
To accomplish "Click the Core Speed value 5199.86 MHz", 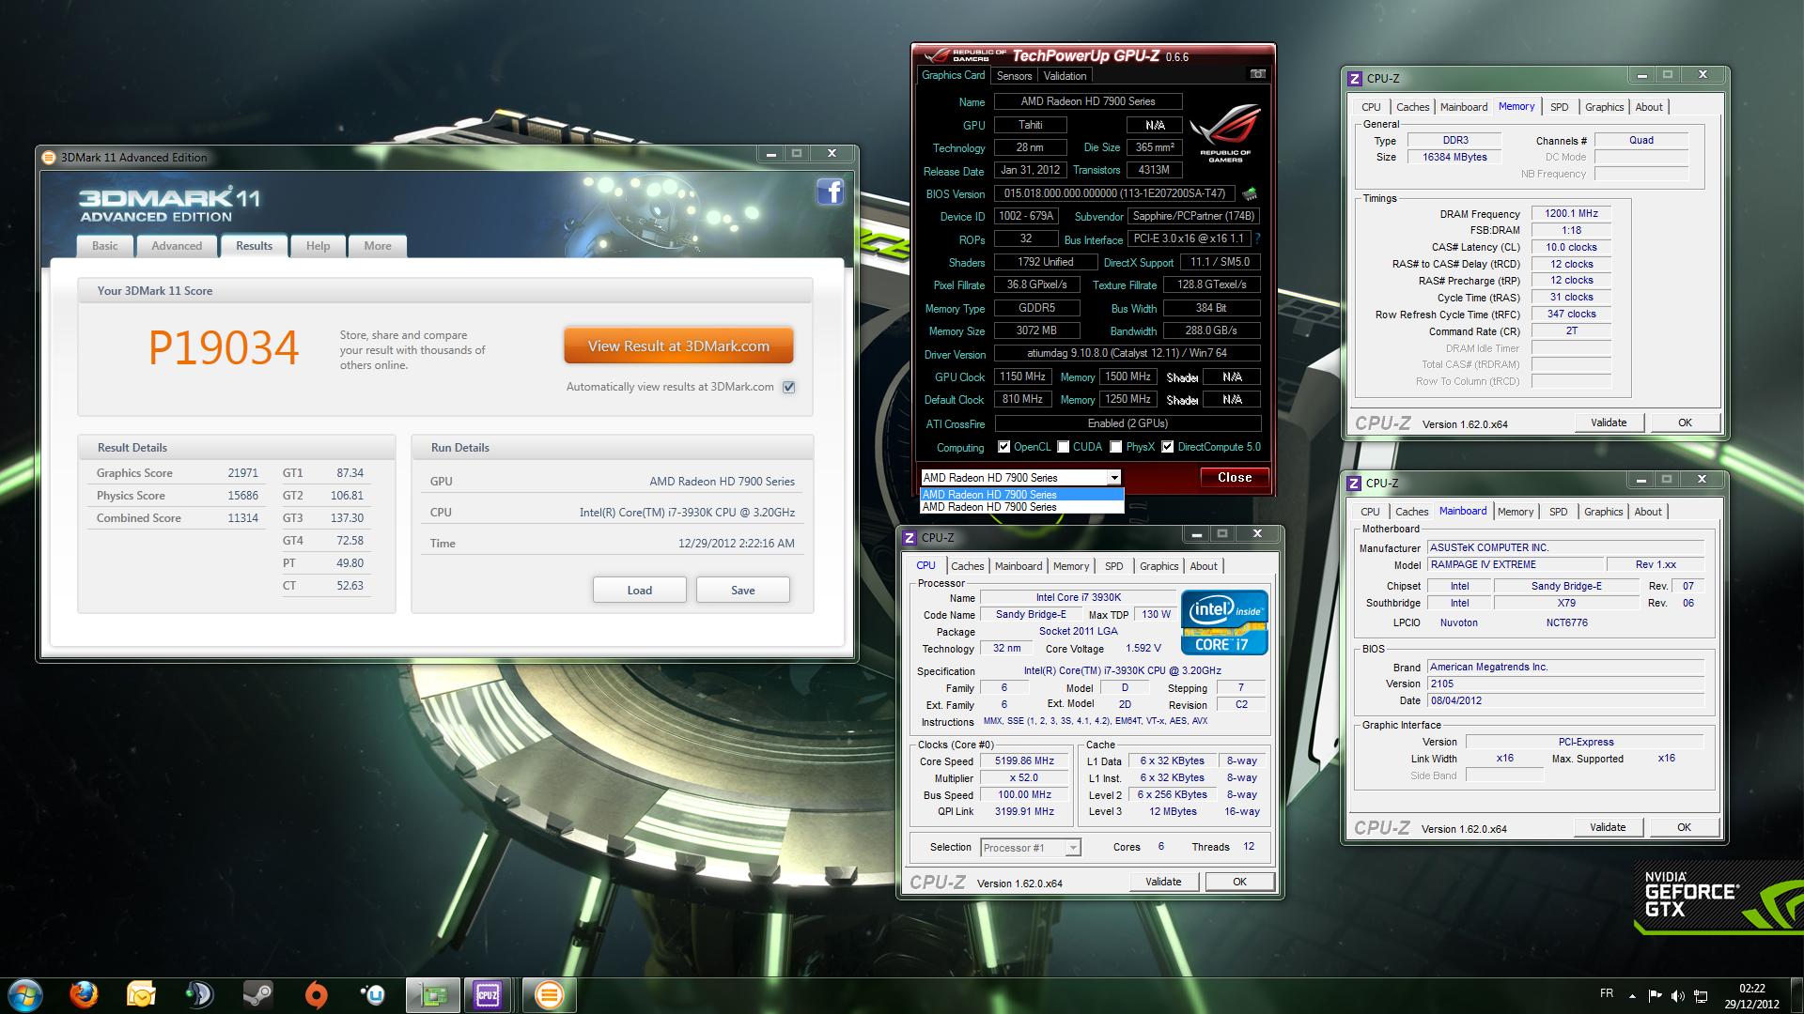I will (1024, 761).
